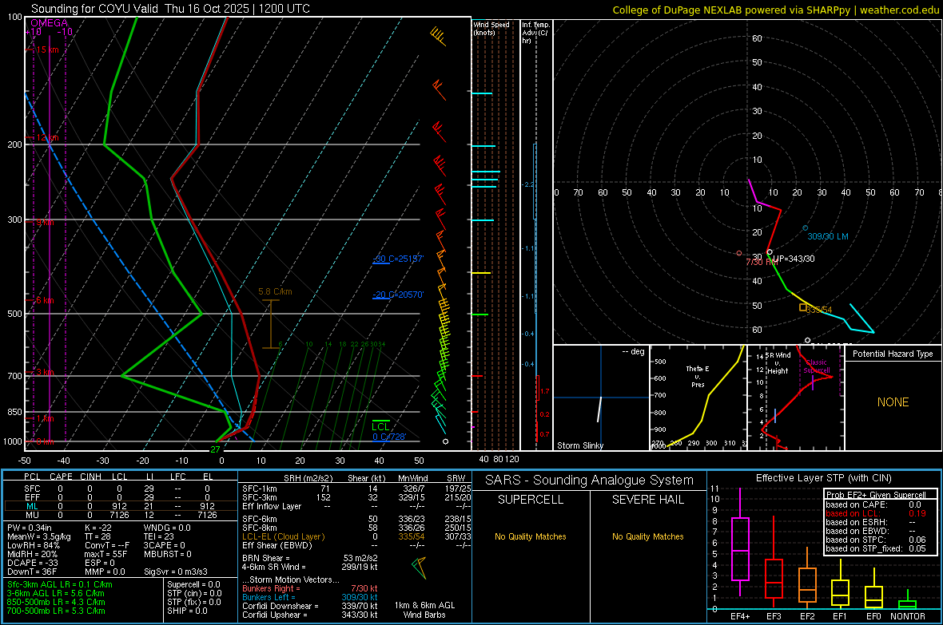
Task: Click the NONTOR axis label
Action: coord(908,616)
